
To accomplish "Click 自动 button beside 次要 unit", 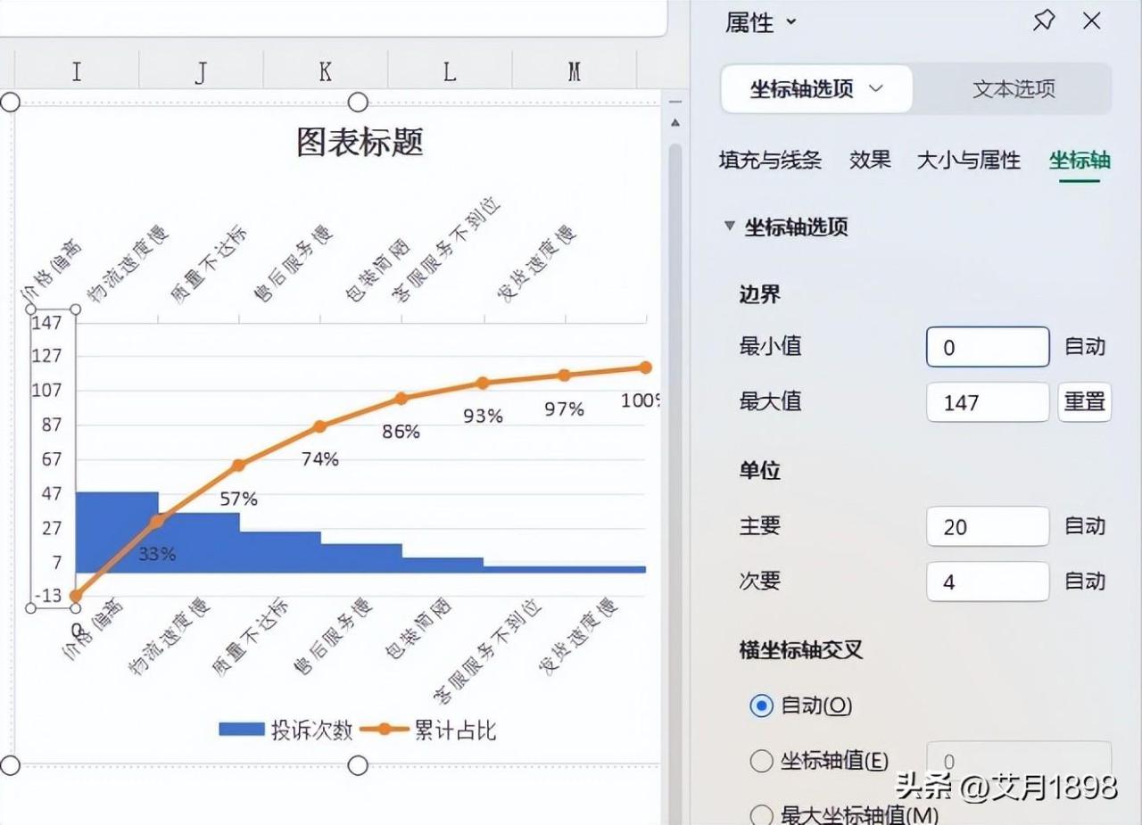I will coord(1085,582).
